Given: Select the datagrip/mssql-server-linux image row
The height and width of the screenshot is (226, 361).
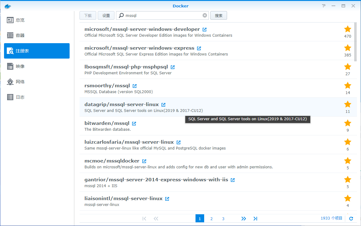Looking at the screenshot, I should [x=218, y=107].
